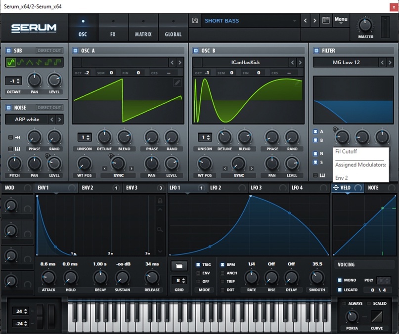Click the envelope ATTACK knob

point(48,277)
